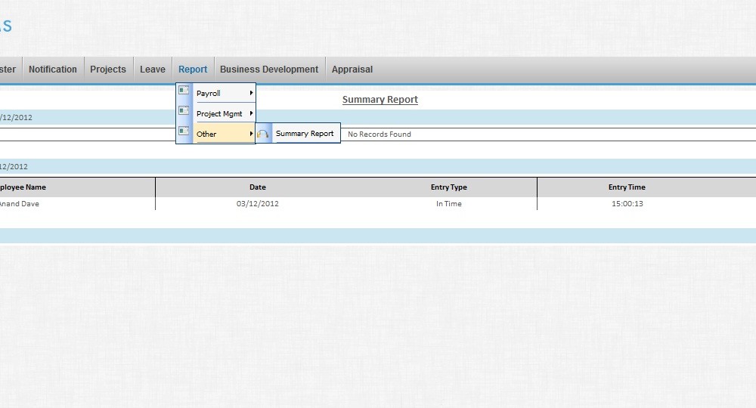This screenshot has height=408, width=756.
Task: Click the Summary Report page heading
Action: click(x=380, y=100)
